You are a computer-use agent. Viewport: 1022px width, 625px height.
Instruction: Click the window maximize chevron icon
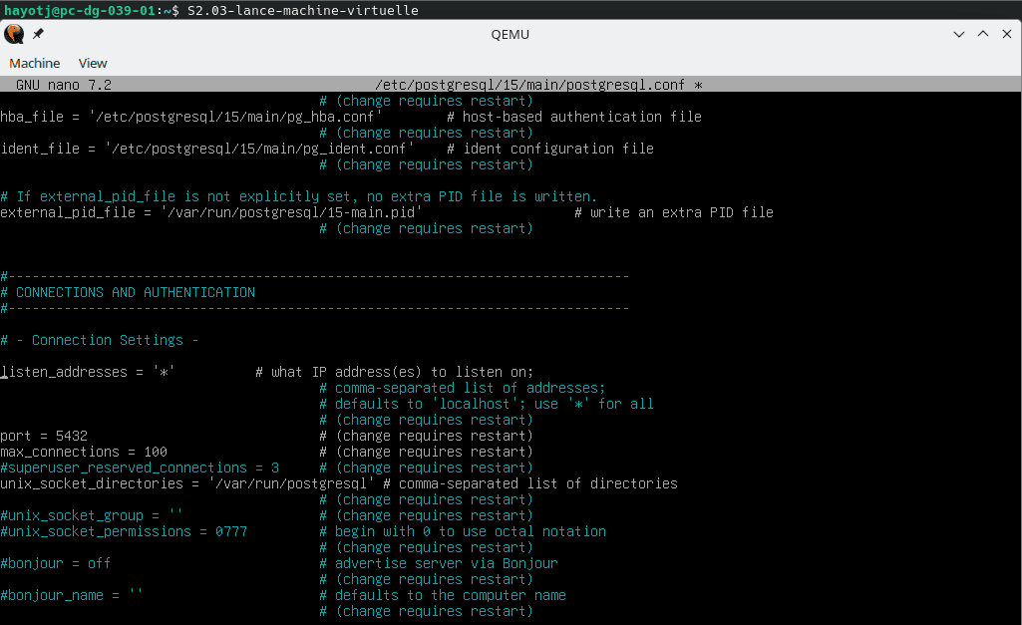click(x=981, y=33)
